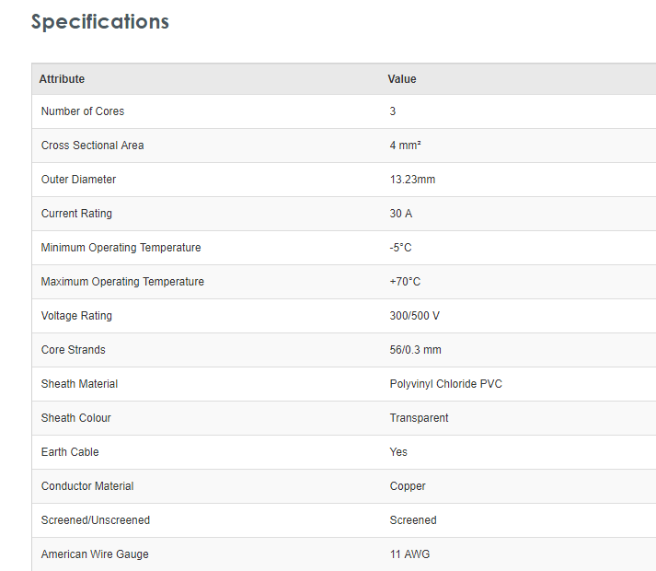
Task: Click the Current Rating attribute
Action: 76,214
